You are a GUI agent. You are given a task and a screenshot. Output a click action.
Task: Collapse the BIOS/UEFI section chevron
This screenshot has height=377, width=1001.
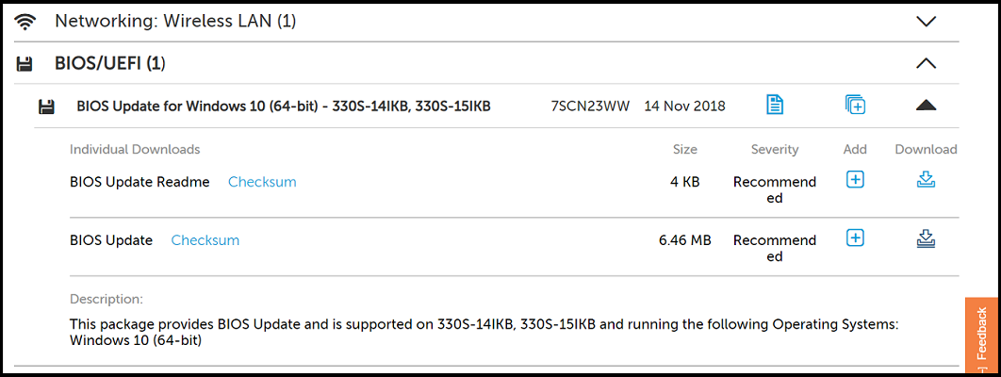[x=927, y=64]
